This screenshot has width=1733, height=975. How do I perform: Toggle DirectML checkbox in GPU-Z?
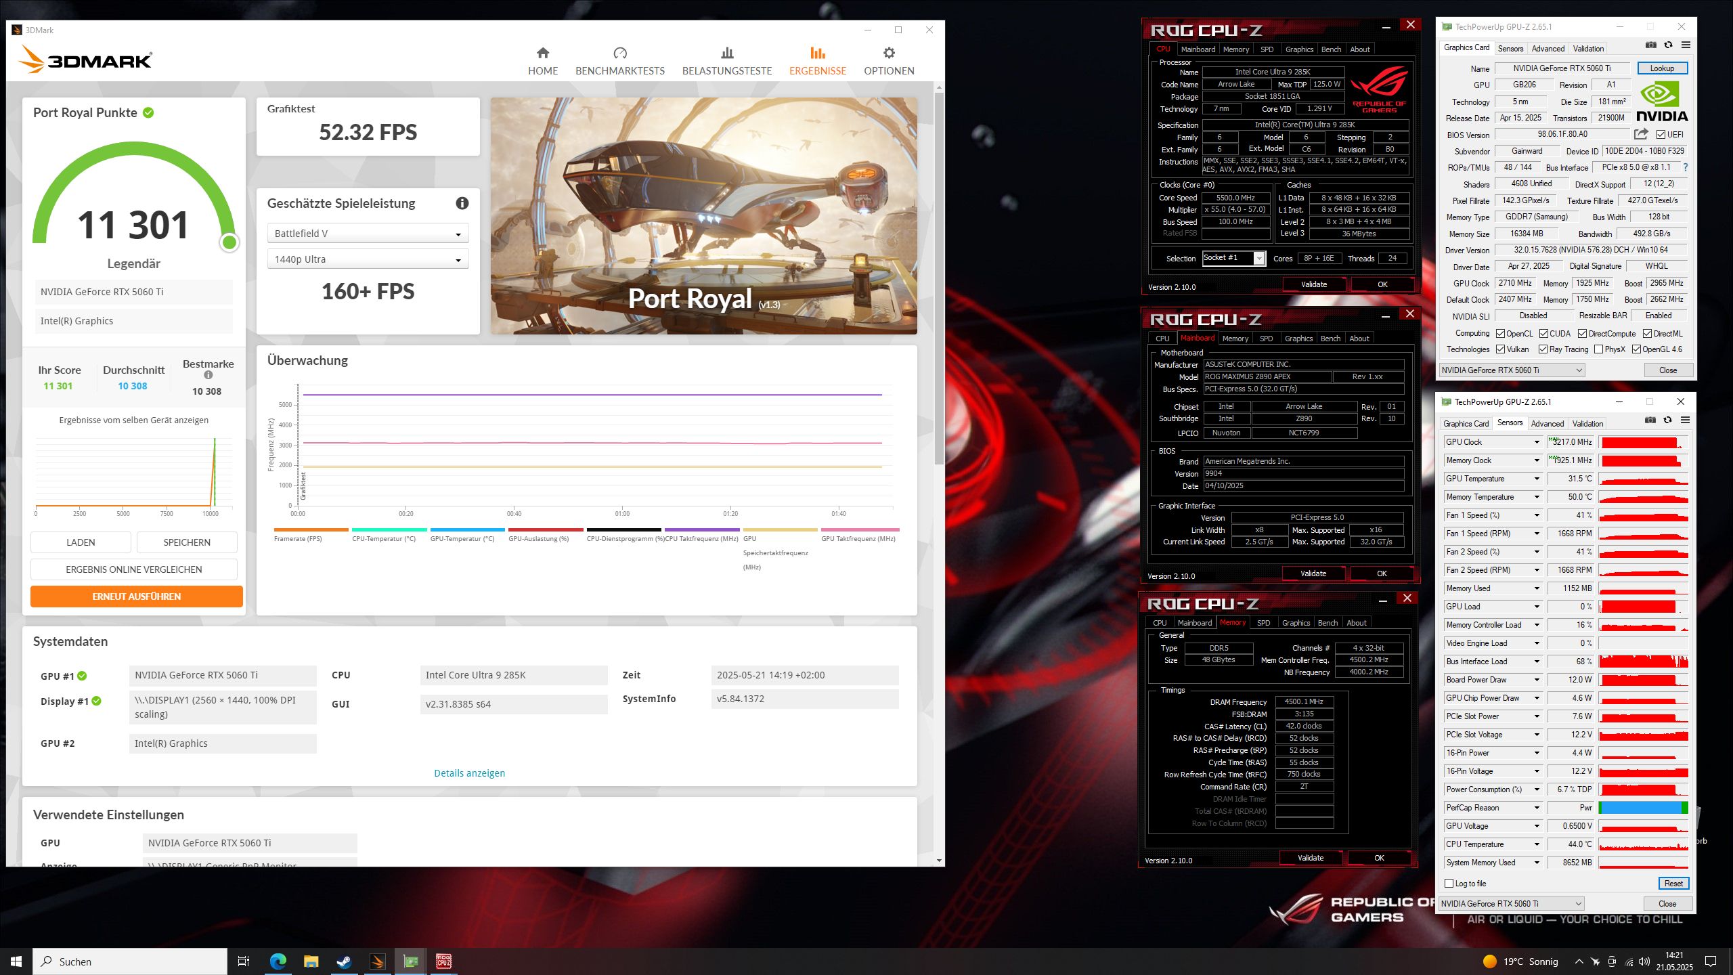1648,334
